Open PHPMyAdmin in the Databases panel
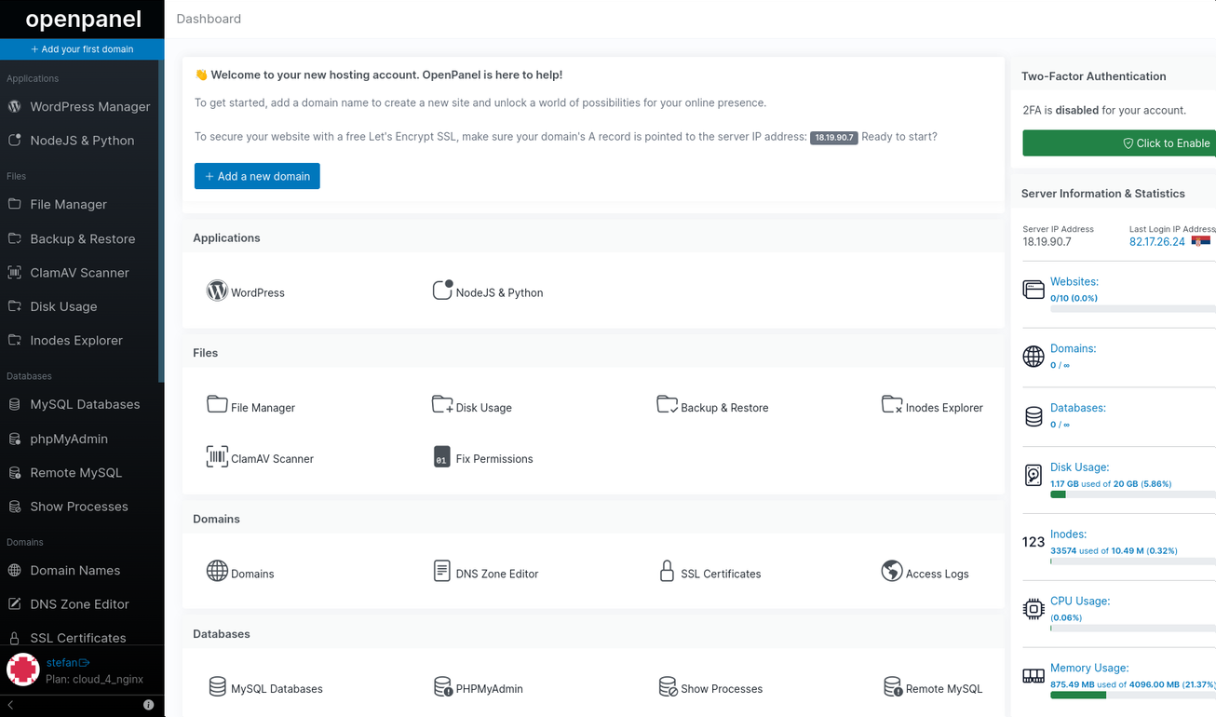This screenshot has height=717, width=1216. point(478,688)
